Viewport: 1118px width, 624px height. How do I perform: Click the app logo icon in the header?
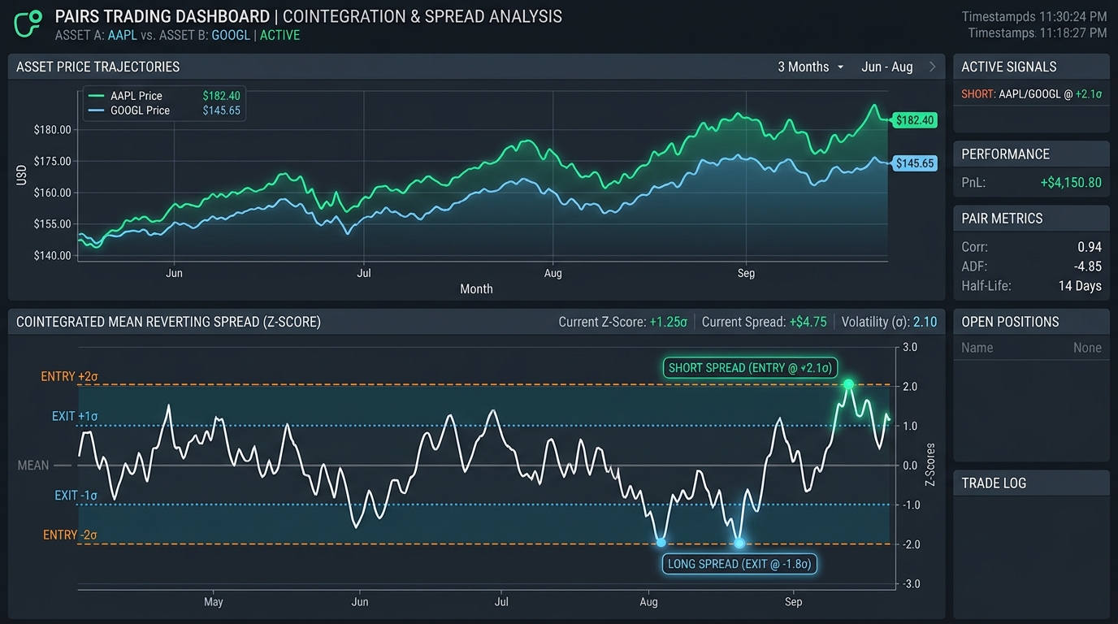(x=29, y=24)
